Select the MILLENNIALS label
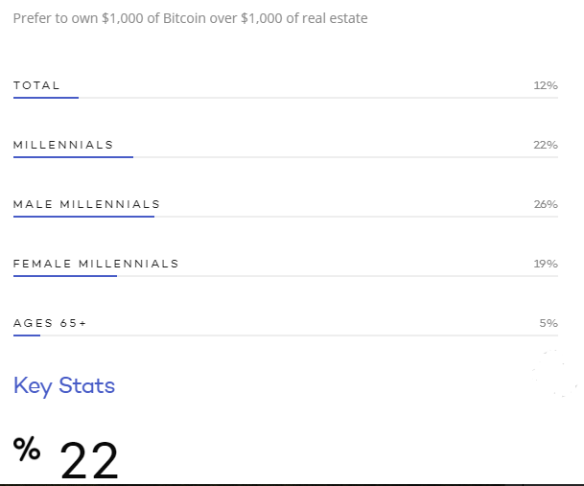This screenshot has width=584, height=486. point(63,145)
